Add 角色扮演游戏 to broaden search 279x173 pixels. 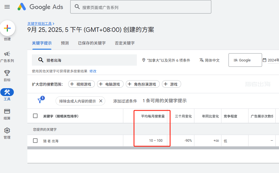143,84
